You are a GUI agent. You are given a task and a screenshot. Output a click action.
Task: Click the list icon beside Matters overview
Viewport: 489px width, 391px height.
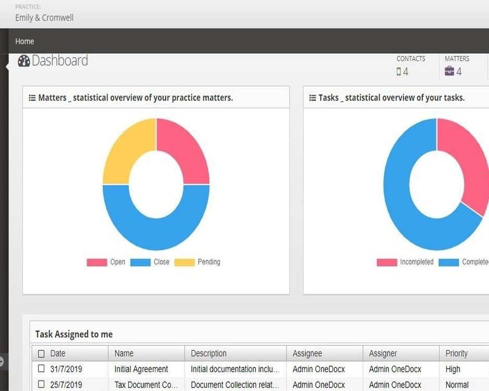[x=32, y=97]
